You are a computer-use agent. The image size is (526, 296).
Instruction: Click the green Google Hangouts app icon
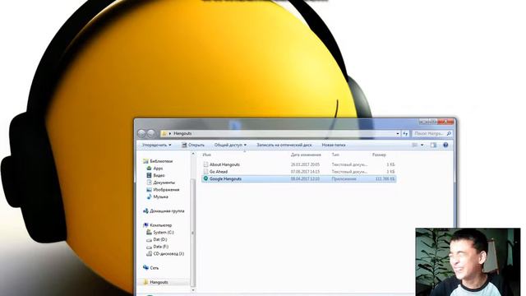(x=205, y=178)
